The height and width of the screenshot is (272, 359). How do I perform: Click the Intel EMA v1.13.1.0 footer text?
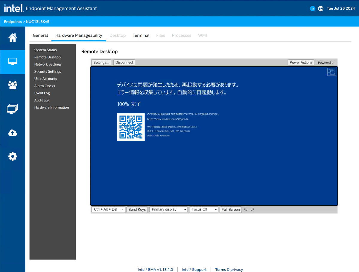coord(155,270)
